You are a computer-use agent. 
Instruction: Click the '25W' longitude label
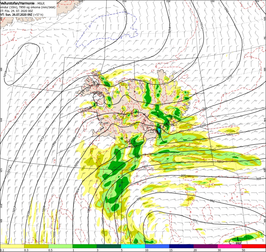(81, 1)
